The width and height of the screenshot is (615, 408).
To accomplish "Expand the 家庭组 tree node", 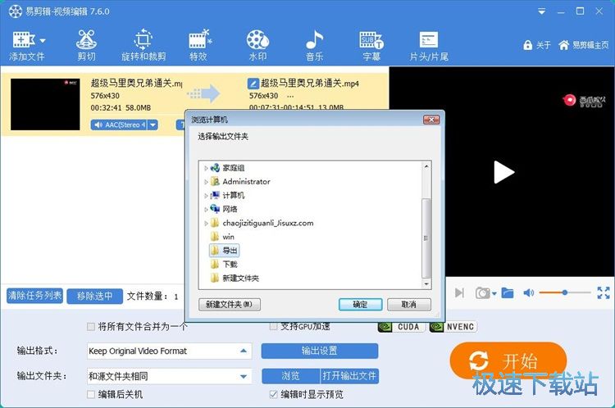I will pyautogui.click(x=206, y=168).
